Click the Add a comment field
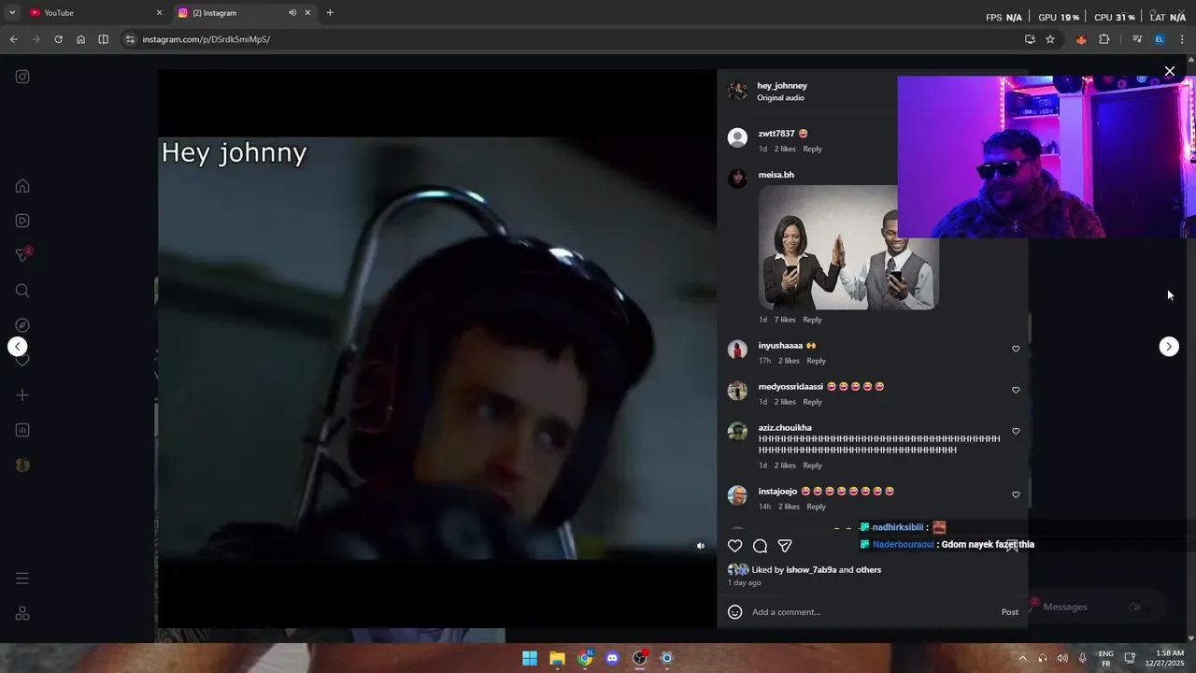This screenshot has width=1196, height=673. coord(869,612)
